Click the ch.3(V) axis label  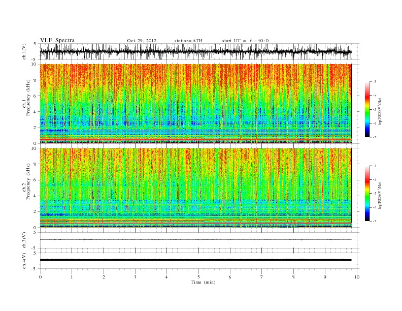click(x=24, y=240)
